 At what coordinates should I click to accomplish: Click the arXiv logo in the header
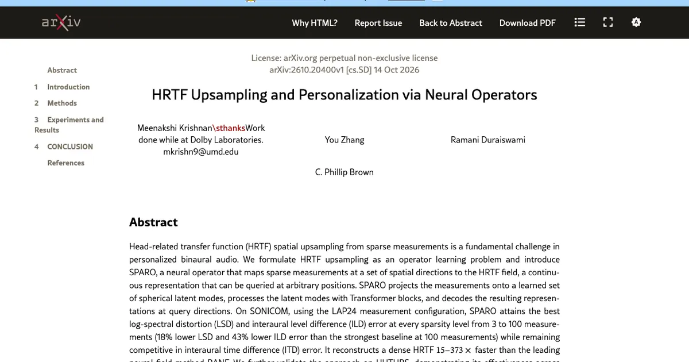pos(61,22)
